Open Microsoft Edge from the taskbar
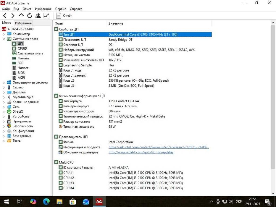Viewport: 276px width, 207px height. (x=46, y=202)
